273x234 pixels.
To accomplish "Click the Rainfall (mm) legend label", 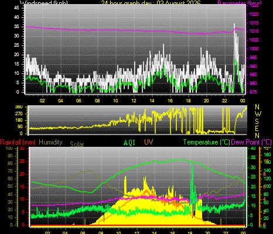I will [18, 142].
